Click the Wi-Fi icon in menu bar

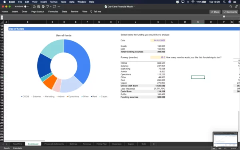(193, 2)
